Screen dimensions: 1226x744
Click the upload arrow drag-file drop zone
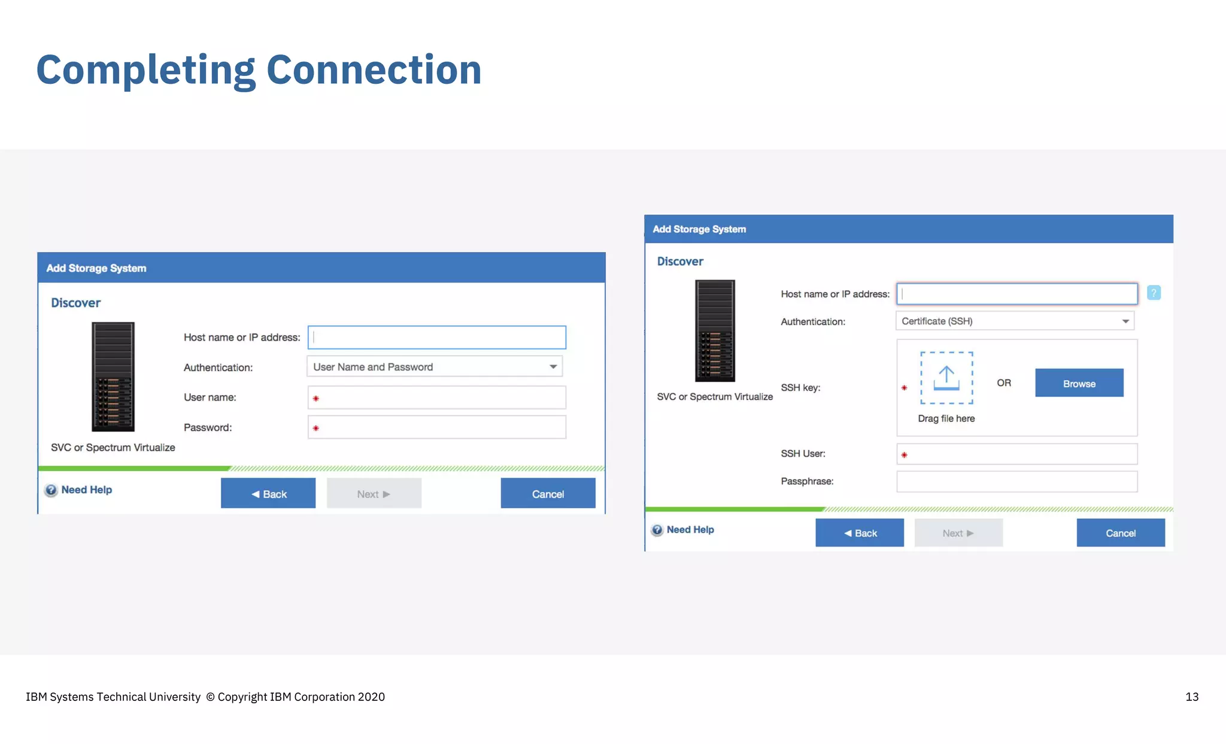(x=946, y=378)
